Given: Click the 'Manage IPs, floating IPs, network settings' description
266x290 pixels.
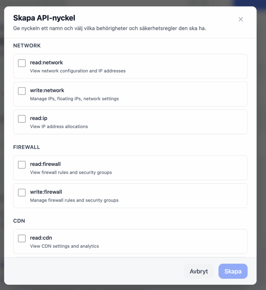Looking at the screenshot, I should coord(74,99).
